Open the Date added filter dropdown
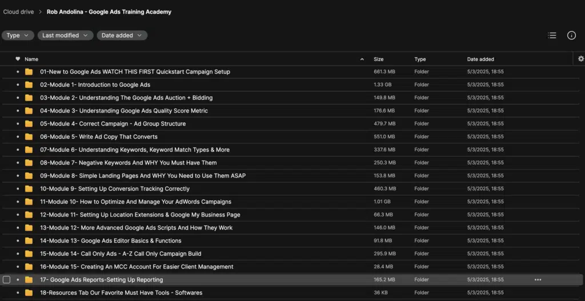Screen dimensions: 585x301 point(122,35)
